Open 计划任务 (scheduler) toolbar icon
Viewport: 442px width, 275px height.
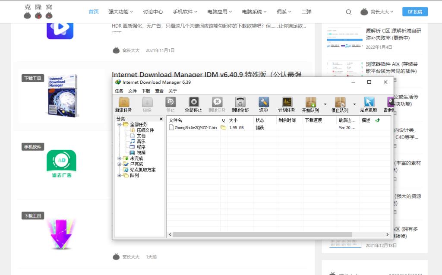pyautogui.click(x=287, y=104)
